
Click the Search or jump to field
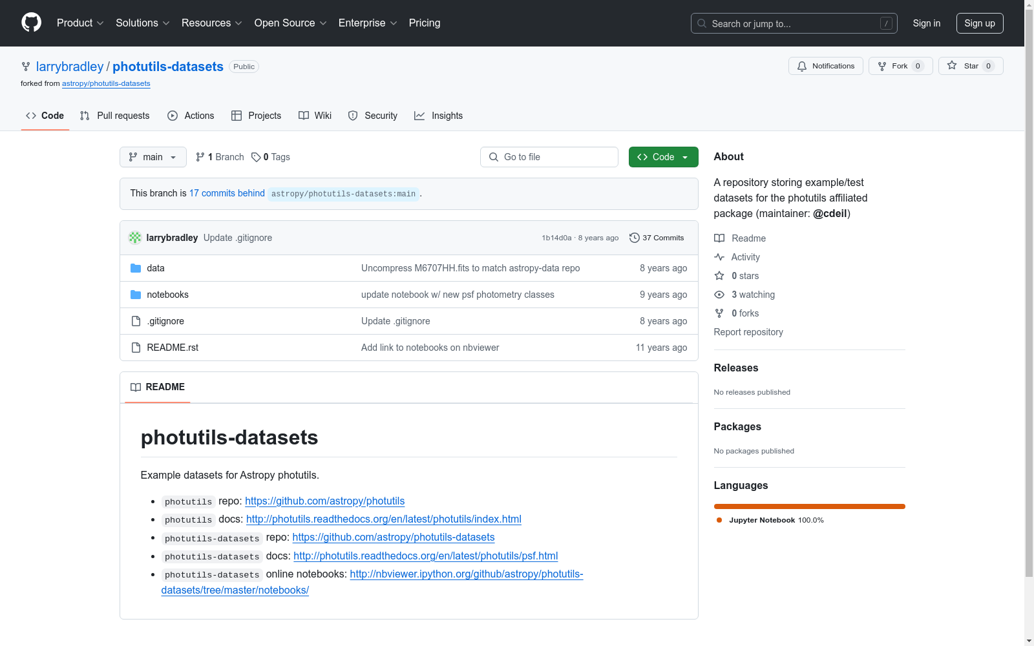pos(794,23)
